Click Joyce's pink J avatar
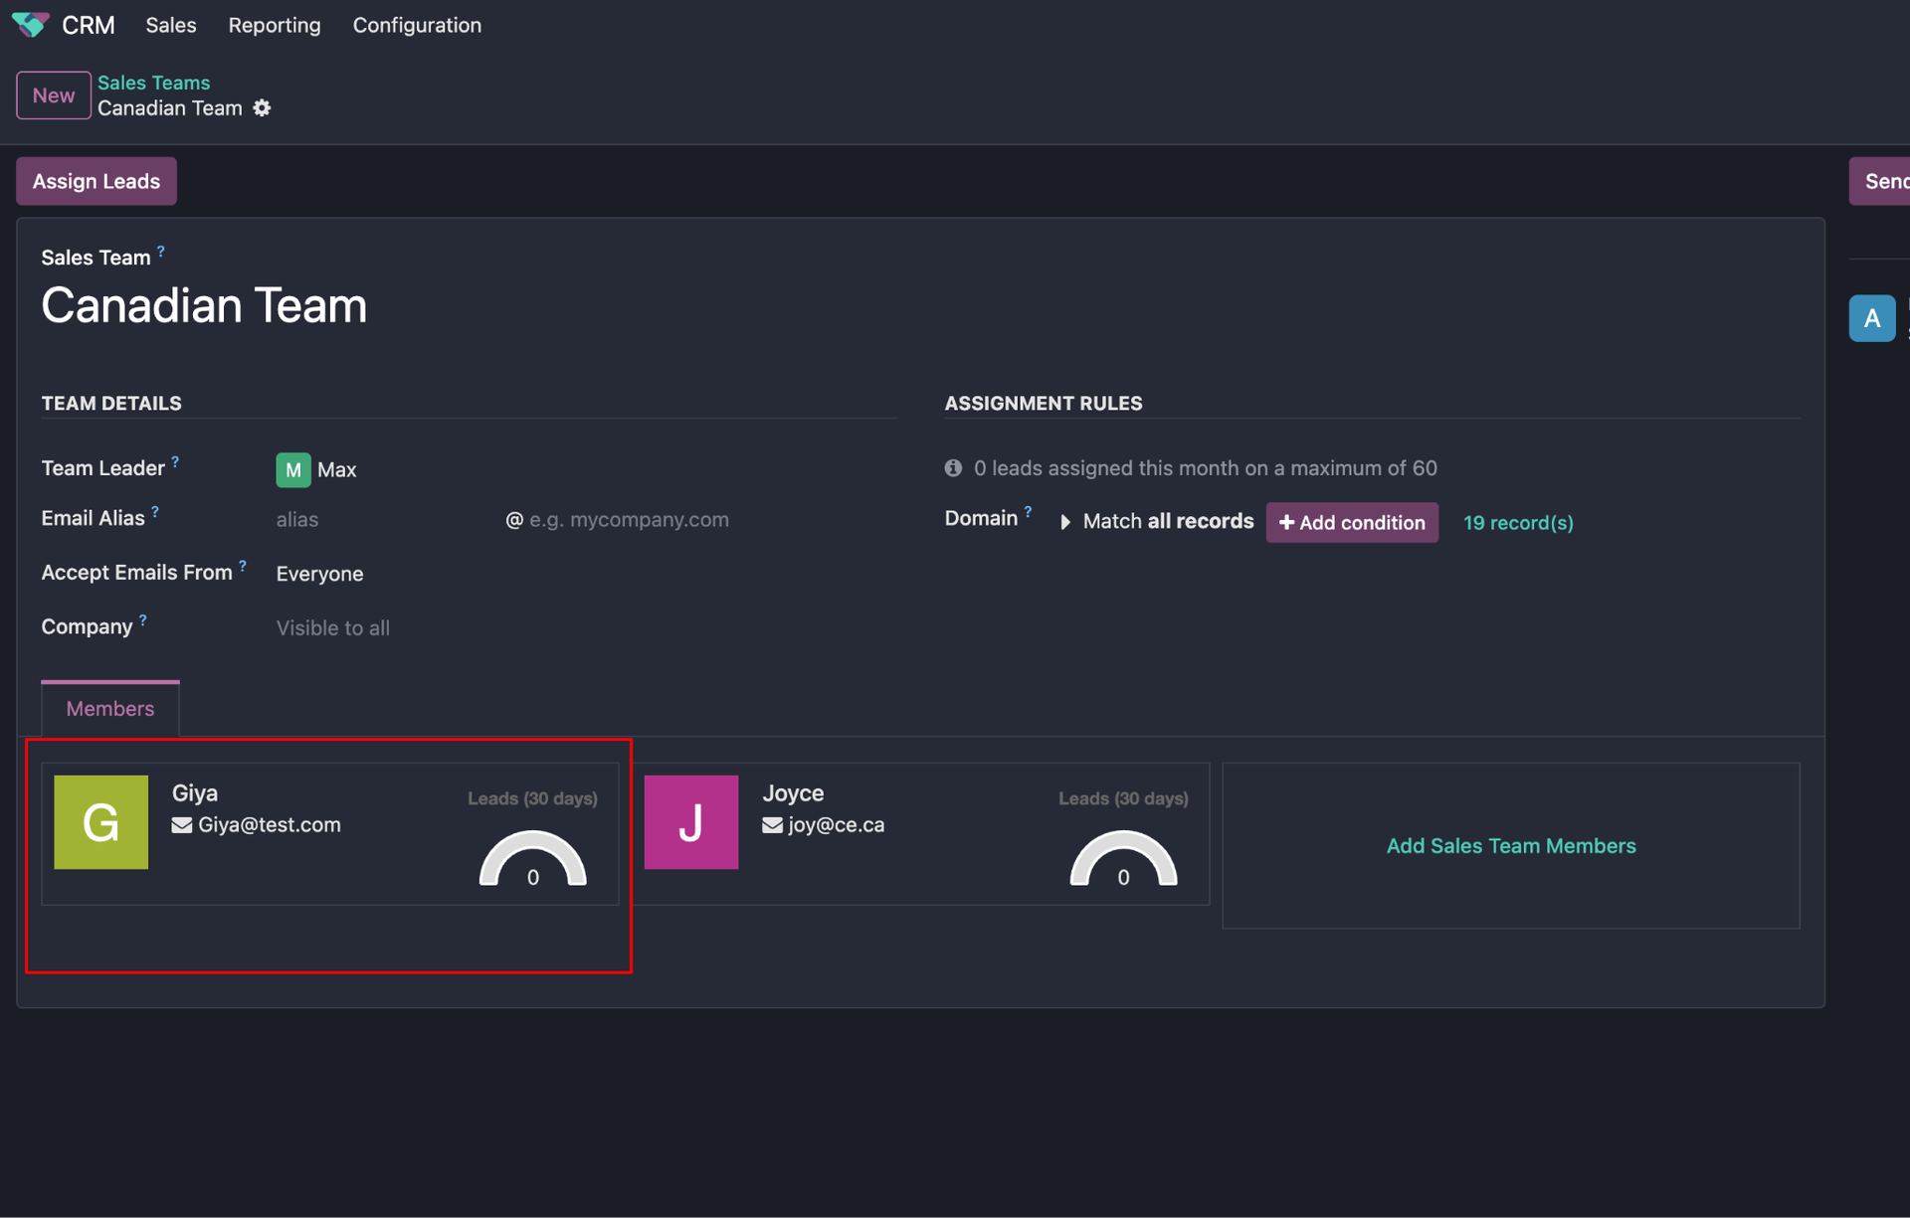 [x=691, y=822]
